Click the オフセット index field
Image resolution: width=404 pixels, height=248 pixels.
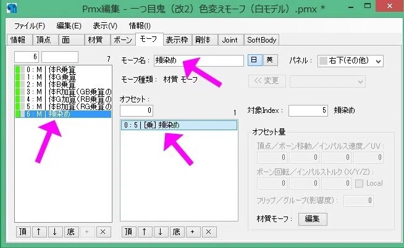coord(137,110)
